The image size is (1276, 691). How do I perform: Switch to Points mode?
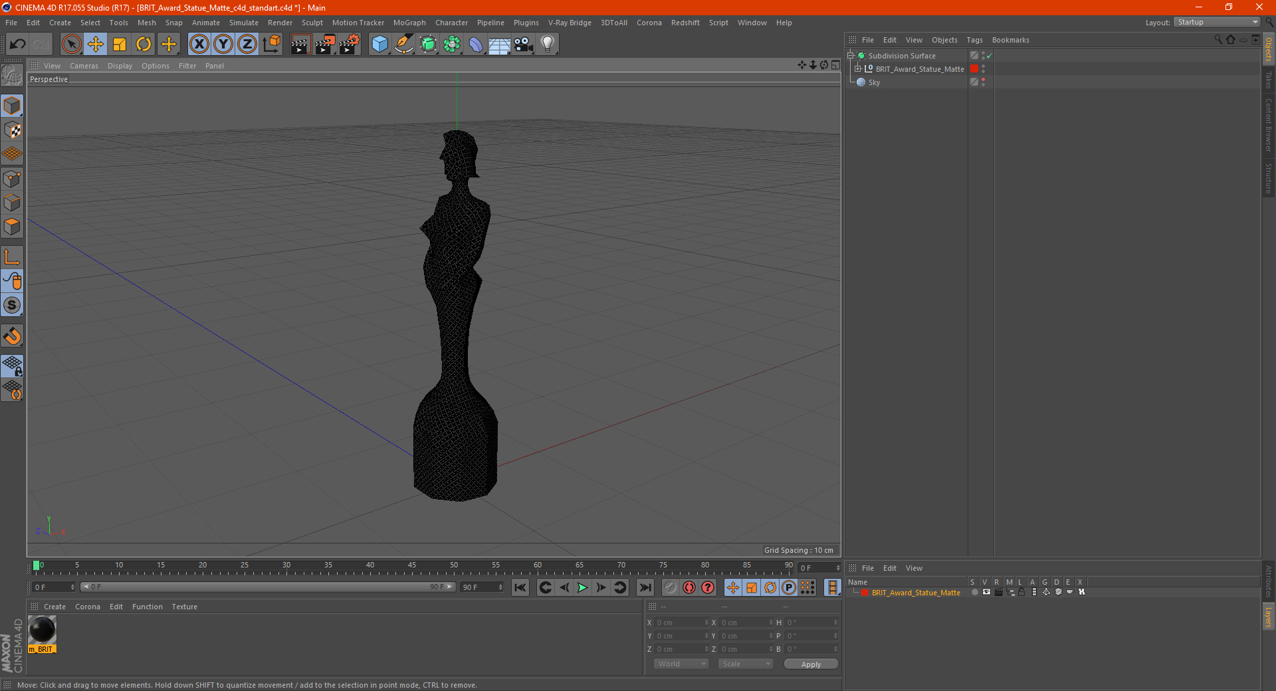point(12,179)
